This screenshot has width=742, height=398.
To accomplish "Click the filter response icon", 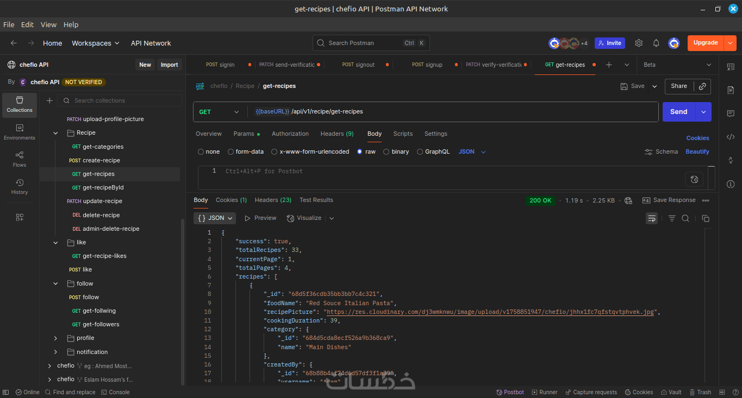I will tap(672, 218).
